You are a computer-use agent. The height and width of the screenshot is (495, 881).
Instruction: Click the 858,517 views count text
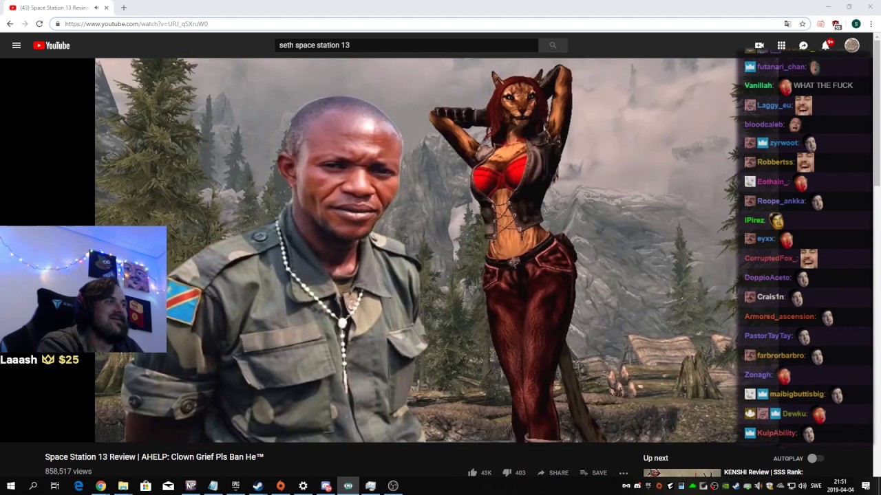(68, 472)
